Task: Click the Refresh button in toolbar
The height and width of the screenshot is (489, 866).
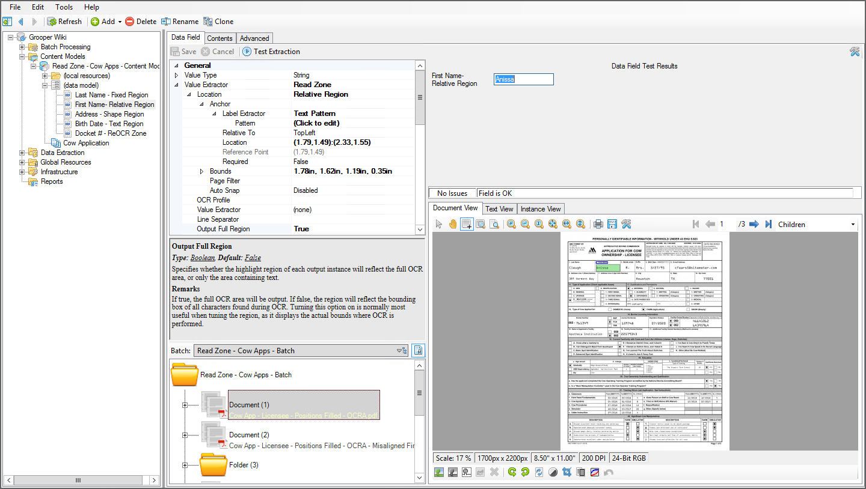Action: pyautogui.click(x=64, y=22)
